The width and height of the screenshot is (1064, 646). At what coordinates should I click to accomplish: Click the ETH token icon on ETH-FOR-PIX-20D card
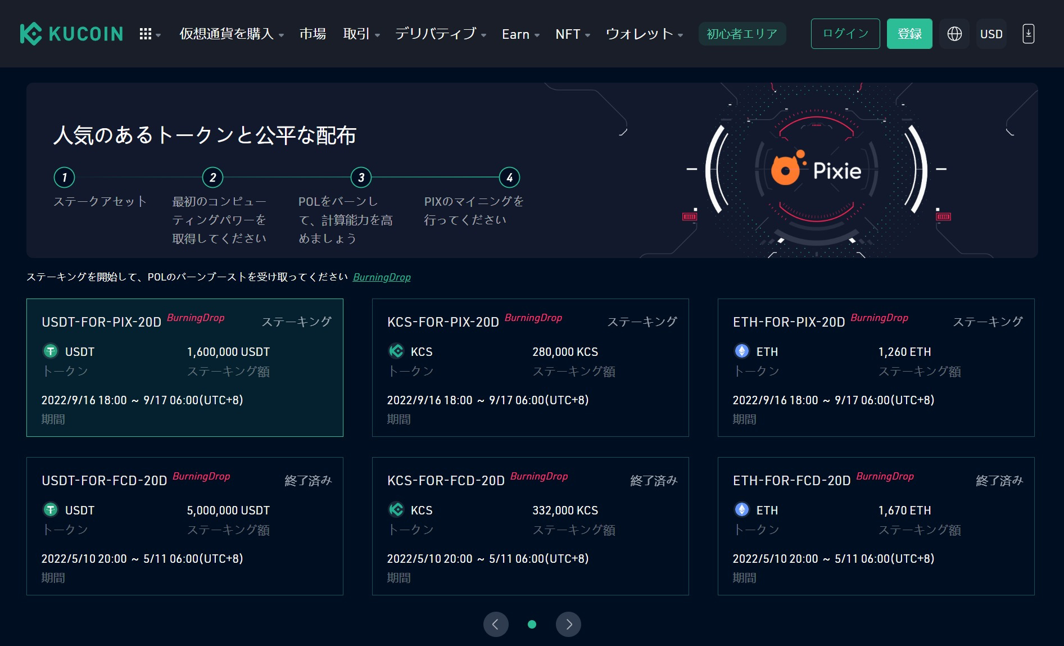coord(742,351)
